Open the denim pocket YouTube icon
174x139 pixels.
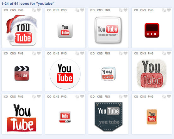point(109,117)
